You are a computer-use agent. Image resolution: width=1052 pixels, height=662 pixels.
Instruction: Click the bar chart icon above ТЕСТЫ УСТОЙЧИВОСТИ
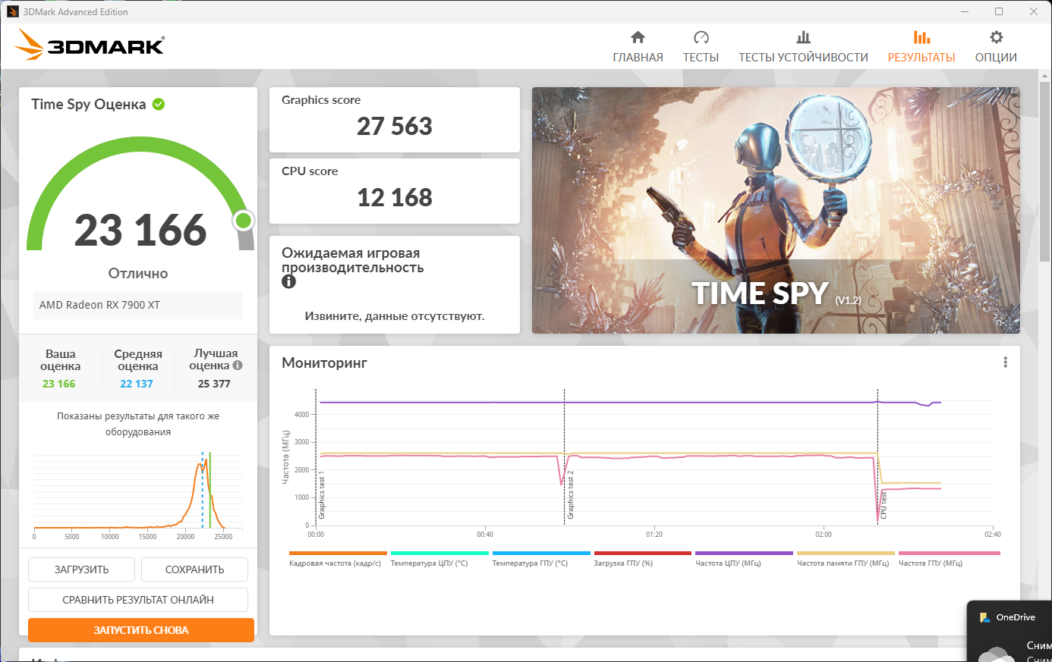click(x=803, y=37)
